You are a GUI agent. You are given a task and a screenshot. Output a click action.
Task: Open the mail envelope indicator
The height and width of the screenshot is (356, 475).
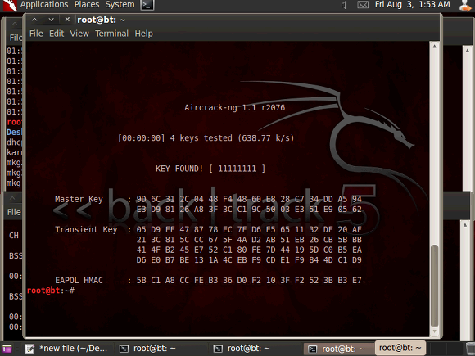363,5
